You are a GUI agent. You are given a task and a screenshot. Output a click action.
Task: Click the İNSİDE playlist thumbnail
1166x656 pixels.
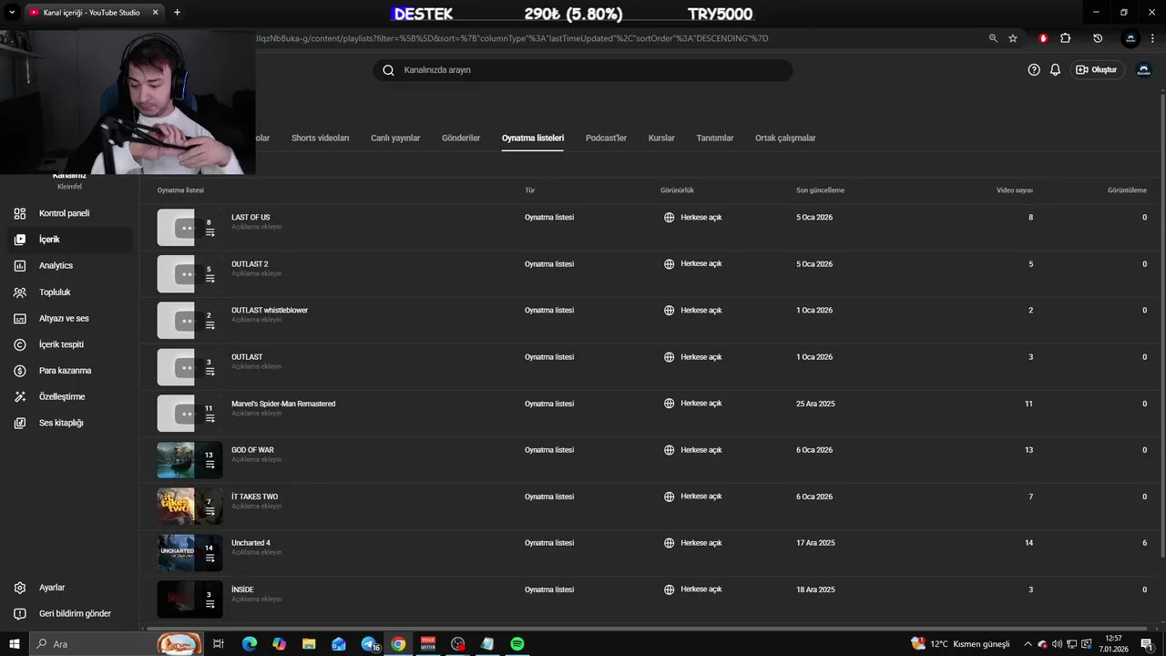click(x=189, y=600)
